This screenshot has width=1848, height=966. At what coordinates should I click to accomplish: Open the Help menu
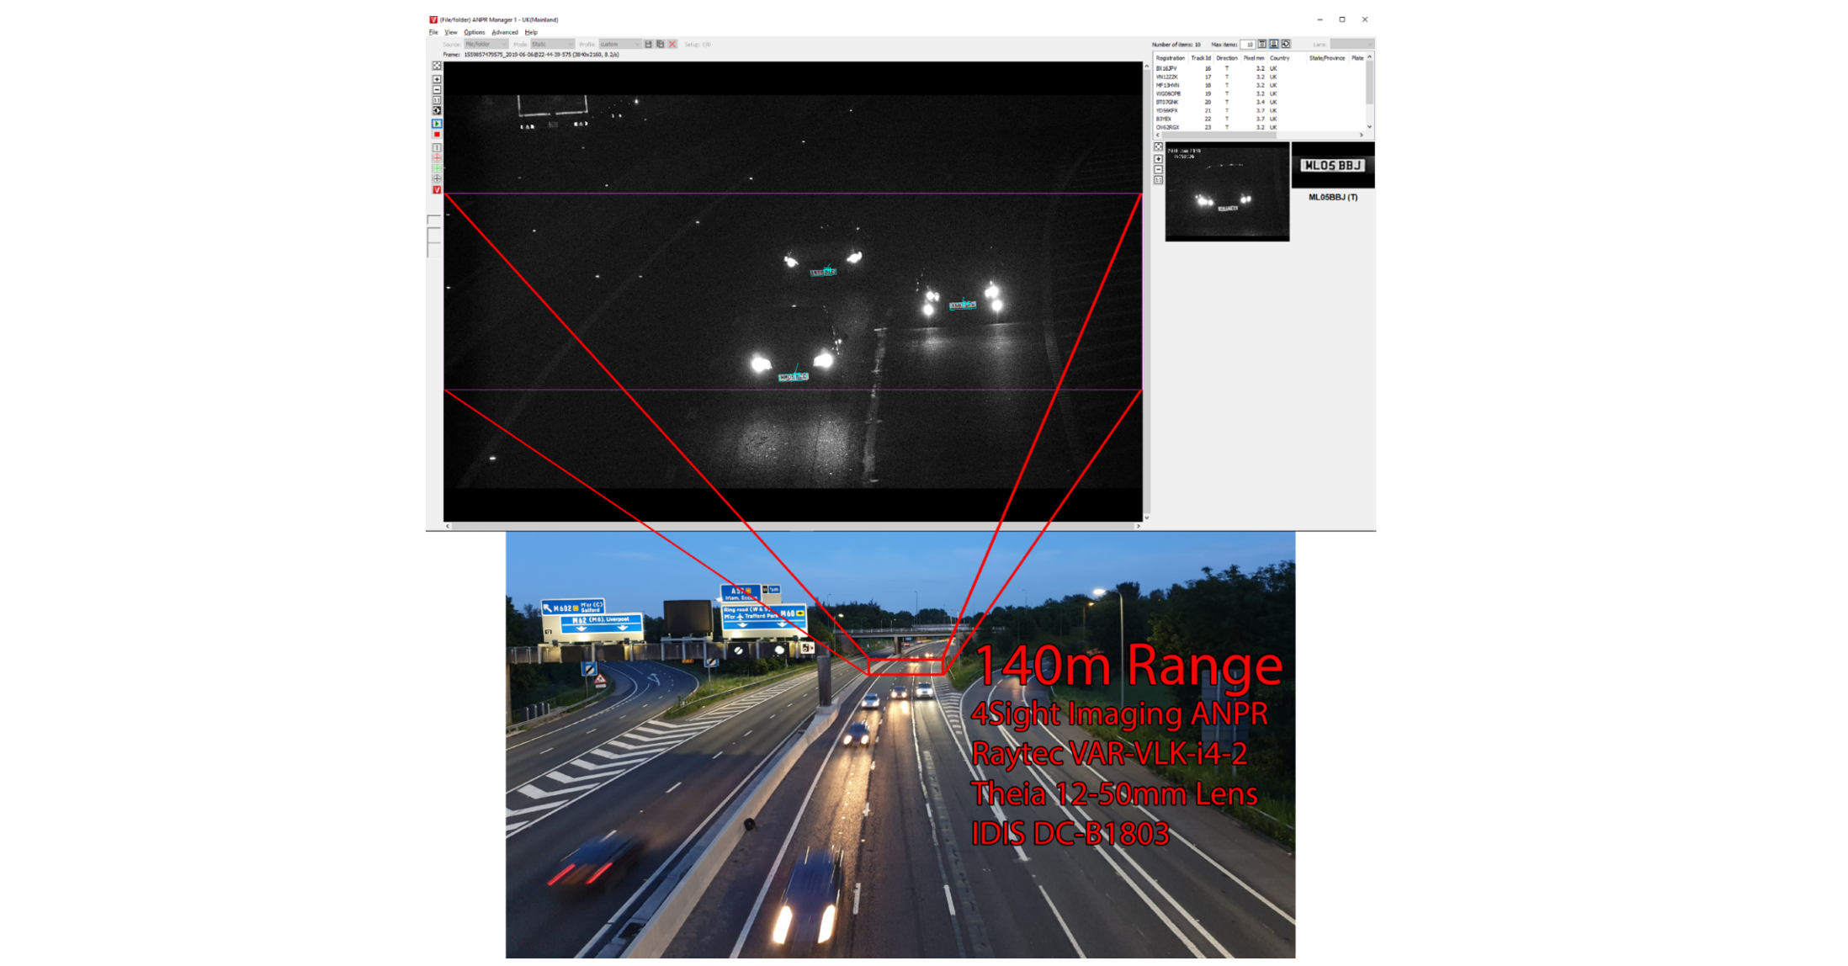tap(531, 32)
